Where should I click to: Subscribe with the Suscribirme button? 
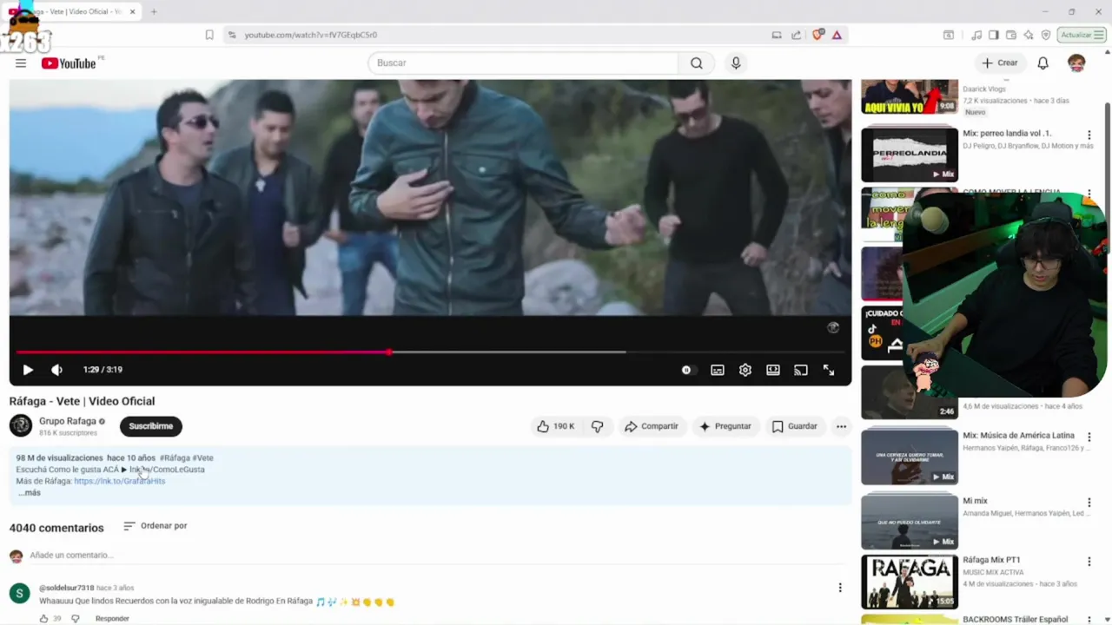click(151, 426)
